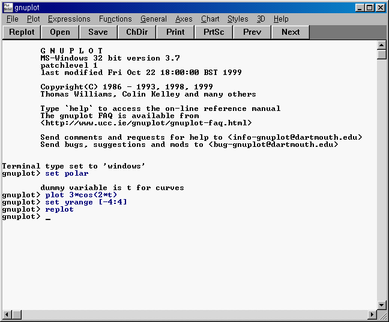Click the 'set polar' command text
This screenshot has width=389, height=322.
click(67, 173)
